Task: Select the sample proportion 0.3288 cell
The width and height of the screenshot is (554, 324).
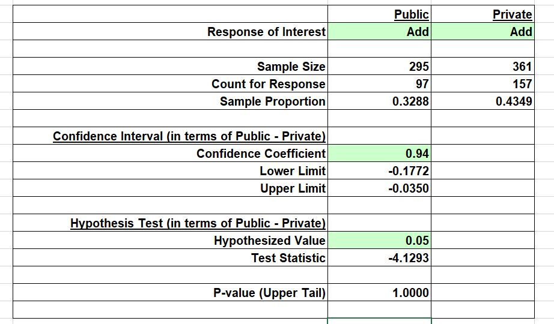Action: pos(379,101)
